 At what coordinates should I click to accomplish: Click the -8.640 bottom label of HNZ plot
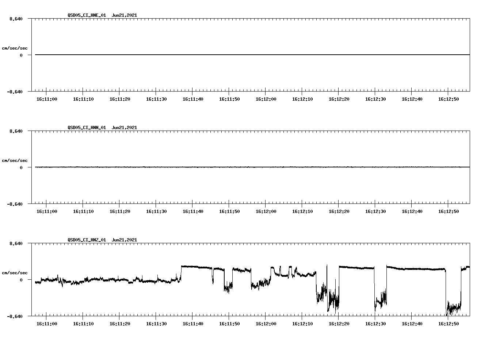click(15, 317)
